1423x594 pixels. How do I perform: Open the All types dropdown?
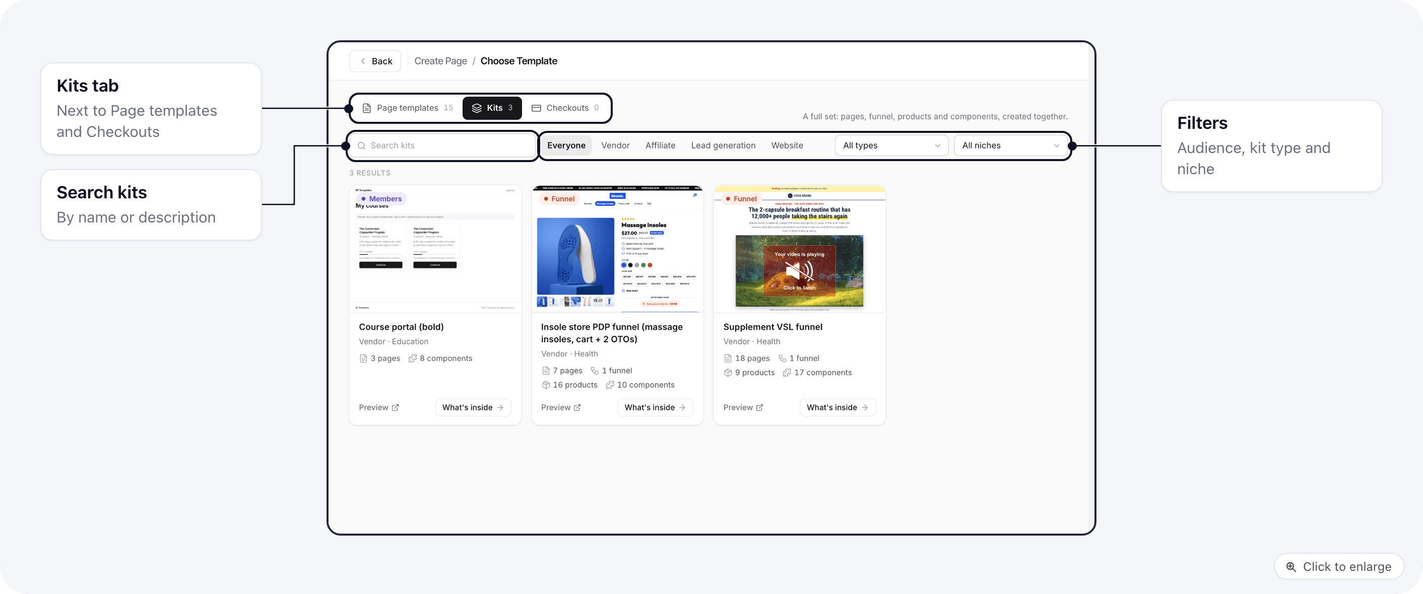coord(891,146)
